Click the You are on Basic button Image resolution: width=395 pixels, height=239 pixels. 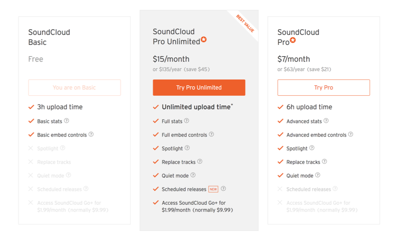(x=75, y=88)
